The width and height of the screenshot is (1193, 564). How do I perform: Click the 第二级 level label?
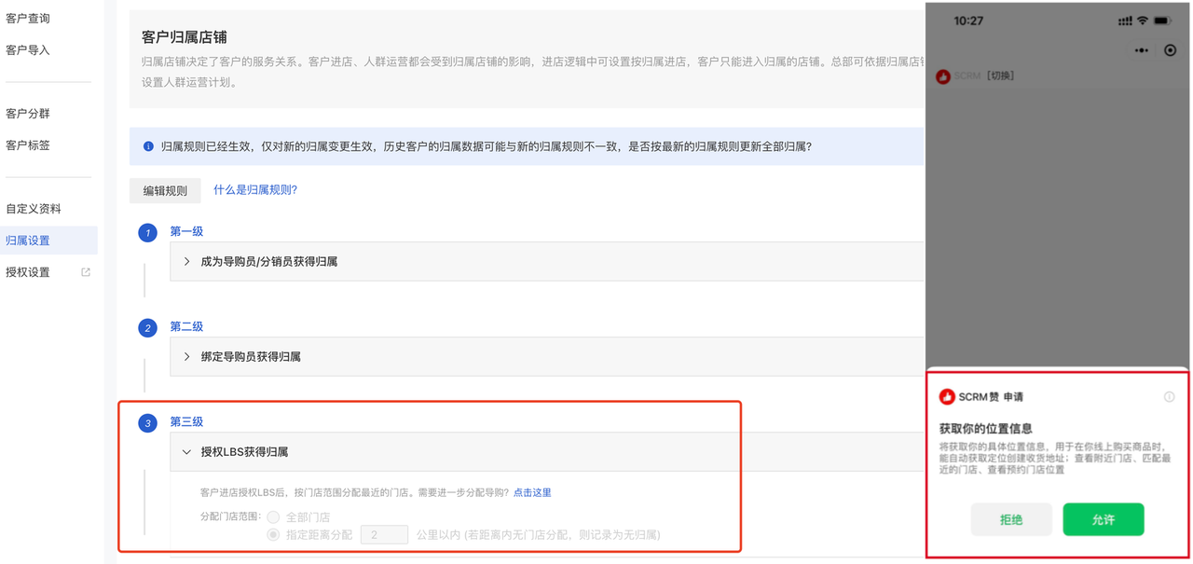click(186, 326)
